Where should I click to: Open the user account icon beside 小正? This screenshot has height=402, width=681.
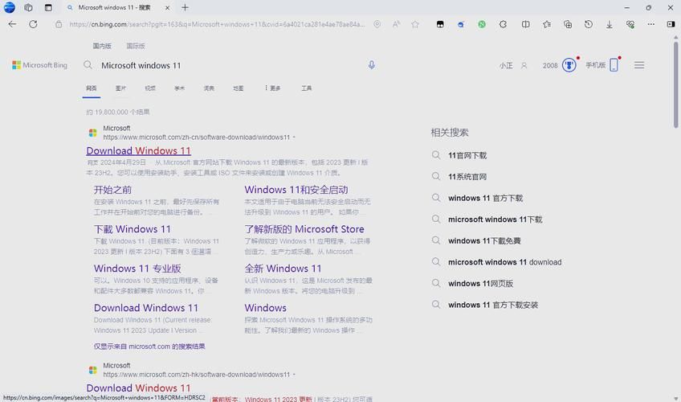[x=524, y=66]
